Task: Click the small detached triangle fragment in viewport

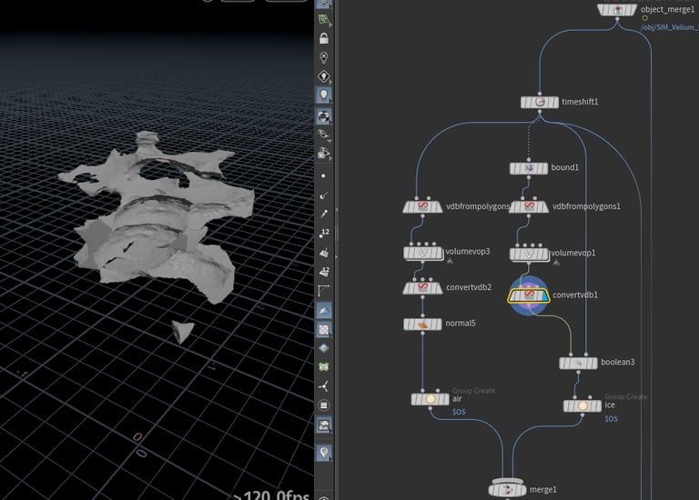Action: pos(183,332)
